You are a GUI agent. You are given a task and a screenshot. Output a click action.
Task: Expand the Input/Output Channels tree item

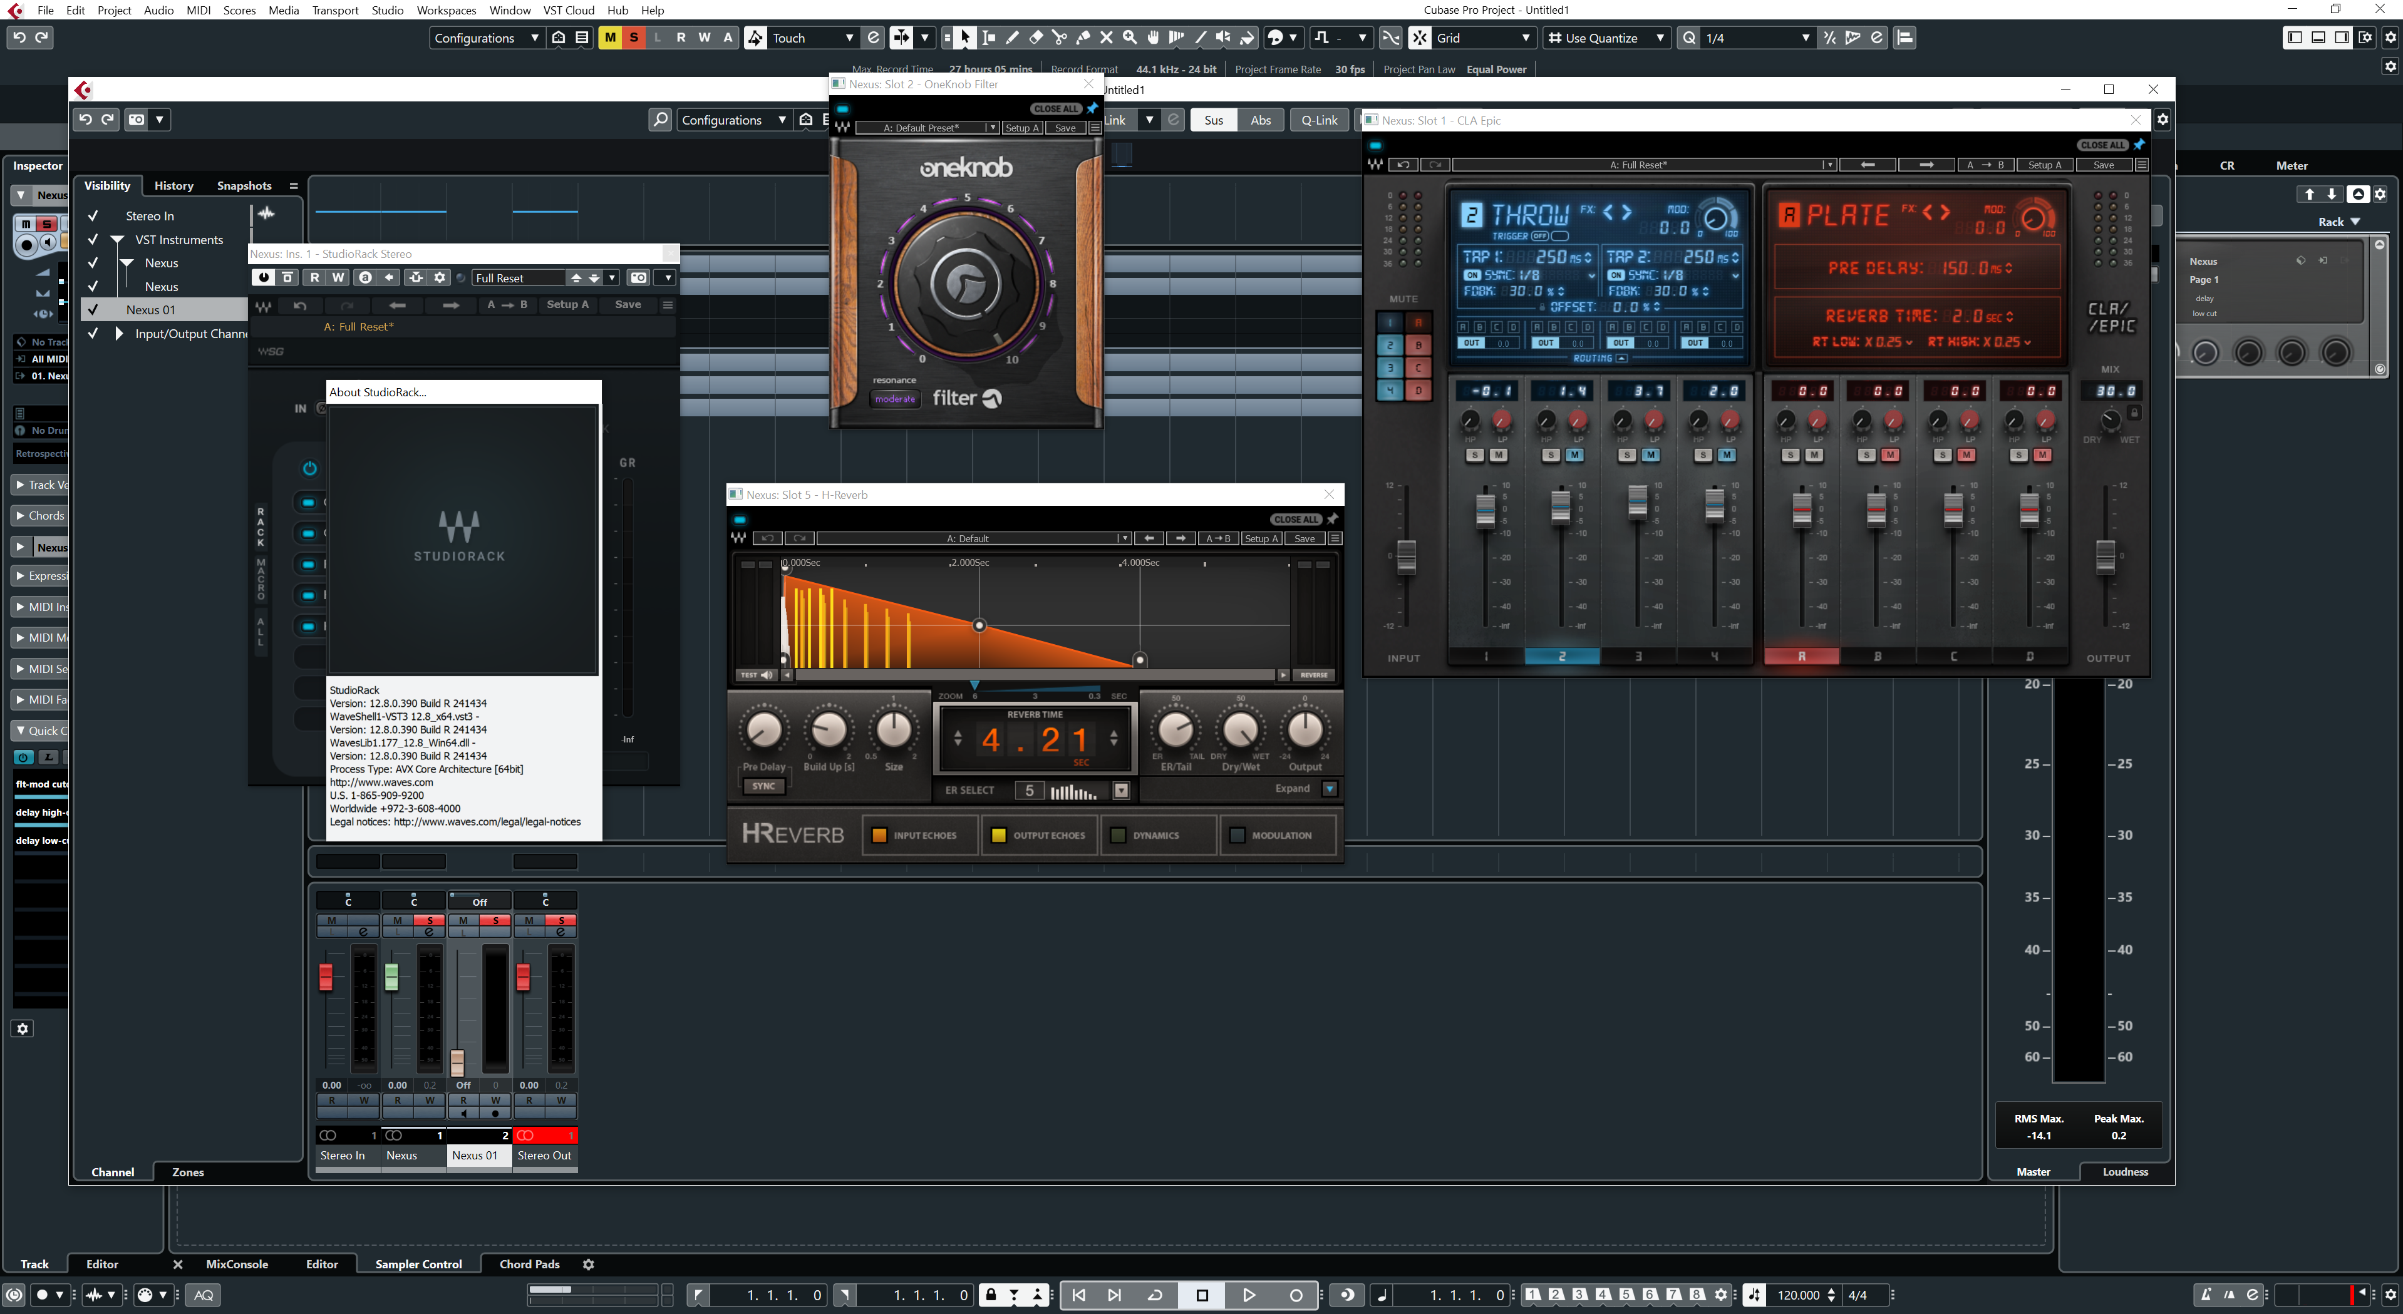(118, 334)
